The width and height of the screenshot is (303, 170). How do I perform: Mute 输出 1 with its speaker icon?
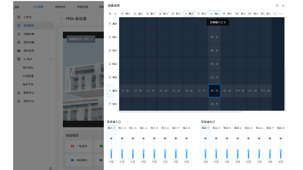[205, 138]
